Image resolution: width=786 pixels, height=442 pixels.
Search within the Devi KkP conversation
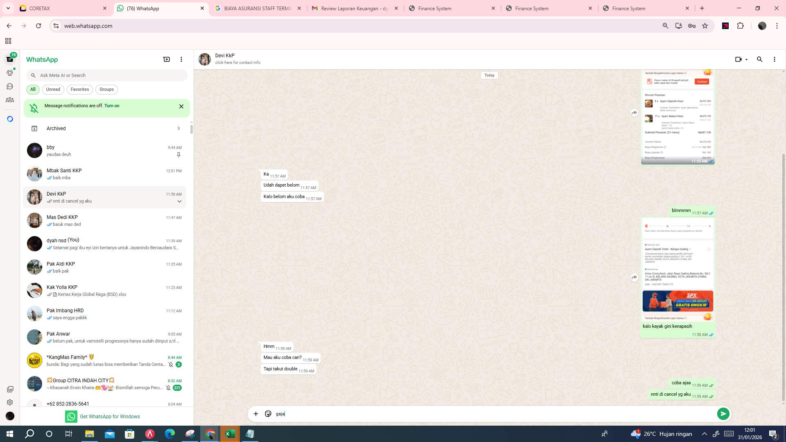(x=760, y=59)
